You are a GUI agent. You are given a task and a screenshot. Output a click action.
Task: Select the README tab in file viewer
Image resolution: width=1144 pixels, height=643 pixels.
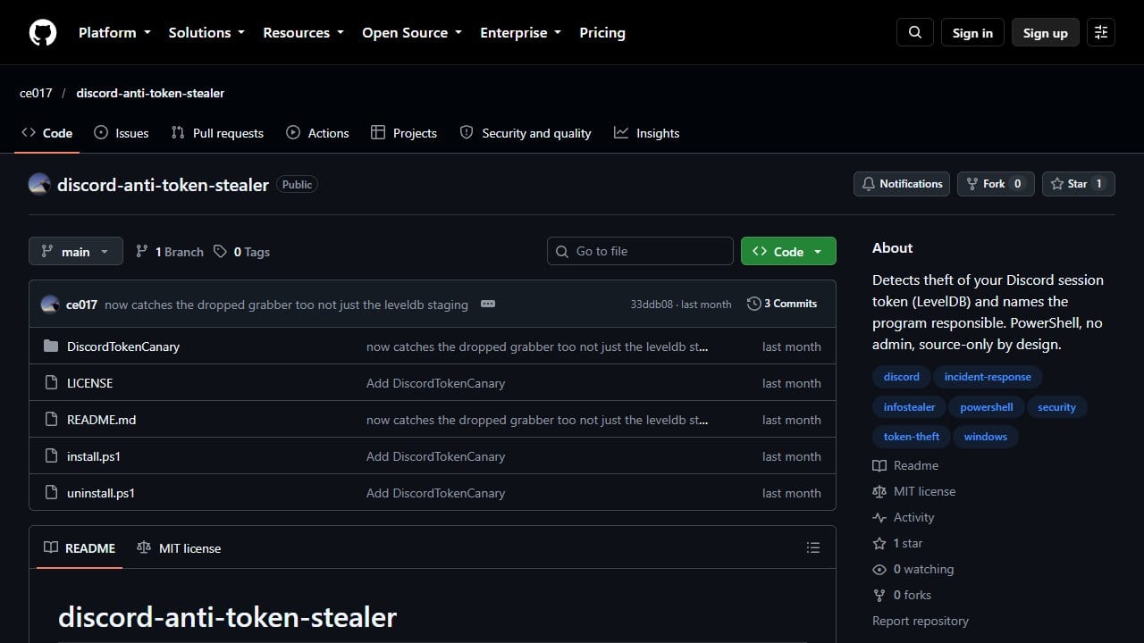pyautogui.click(x=80, y=547)
